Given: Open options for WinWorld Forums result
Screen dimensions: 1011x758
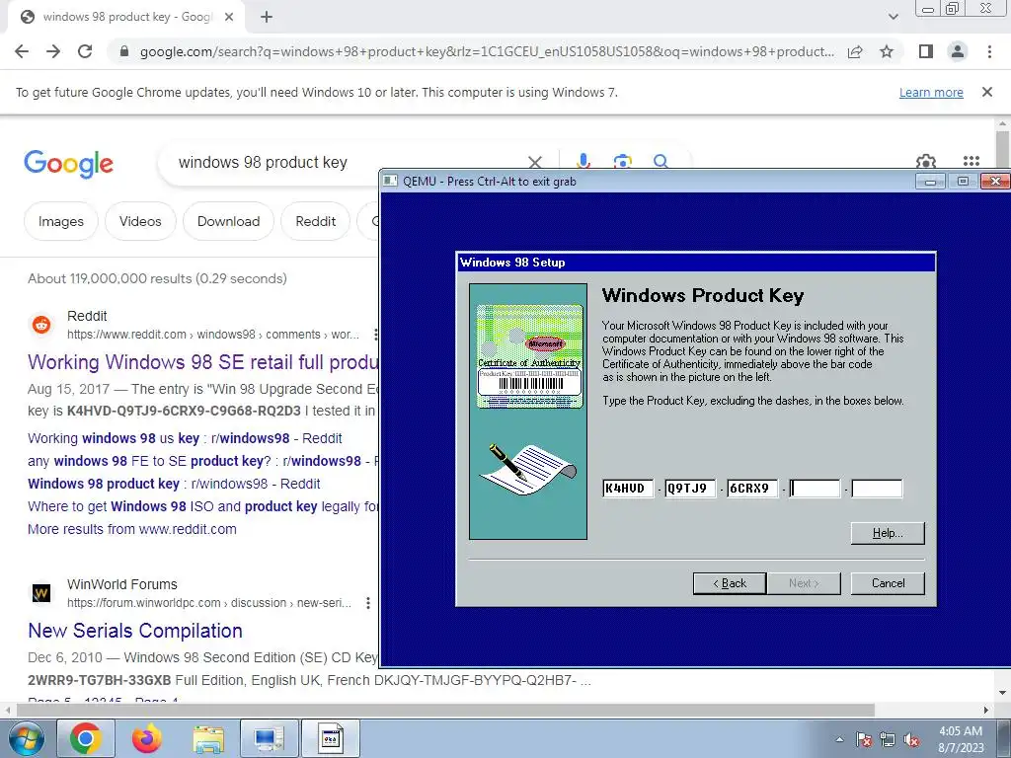Looking at the screenshot, I should click(368, 603).
